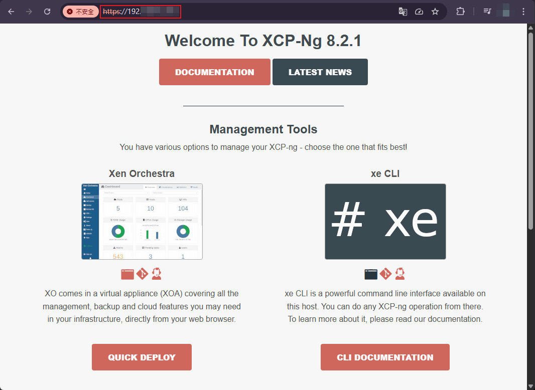The image size is (535, 390).
Task: Click the 'Xen Orchestra' section title
Action: tap(142, 173)
